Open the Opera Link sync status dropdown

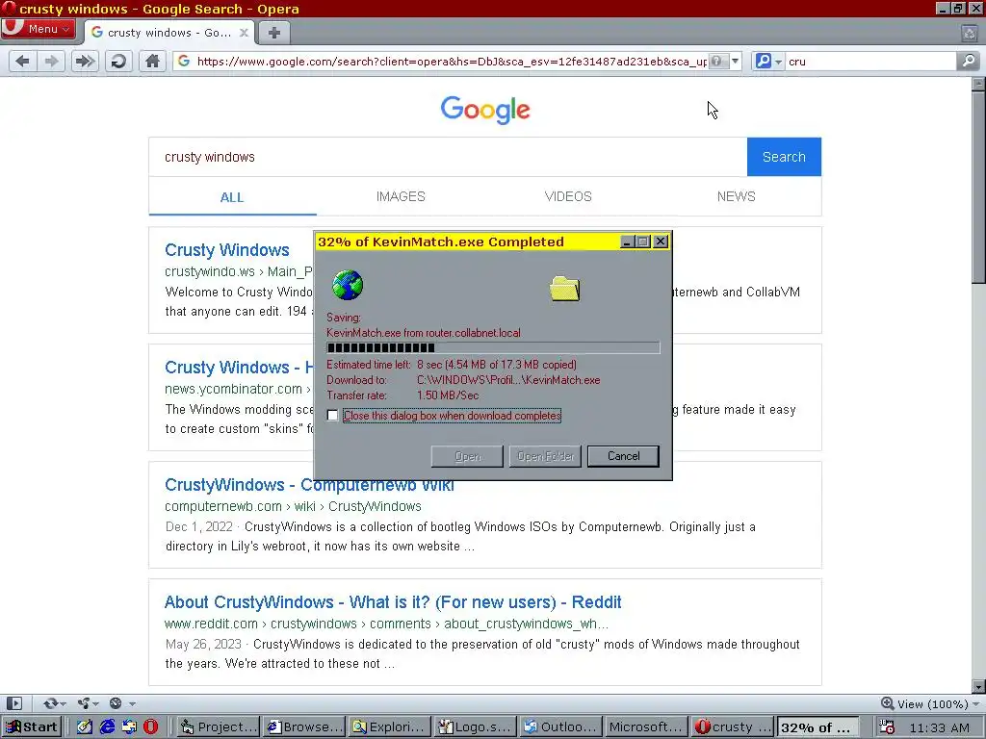click(x=54, y=703)
